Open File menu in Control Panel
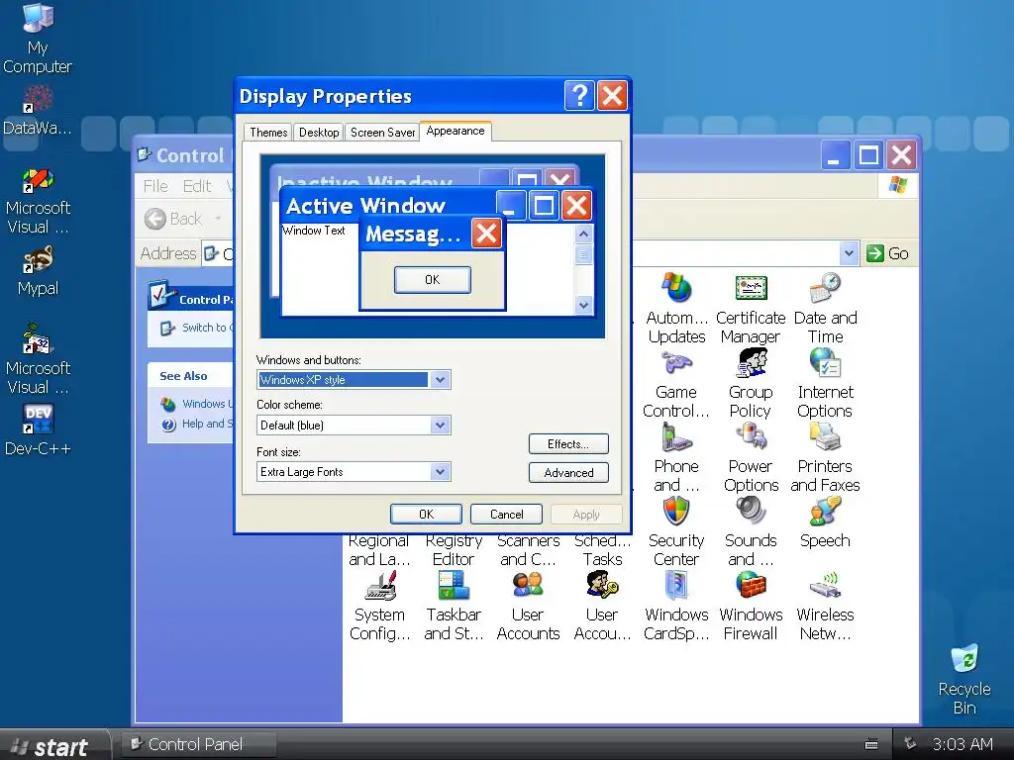The width and height of the screenshot is (1014, 760). 155,186
